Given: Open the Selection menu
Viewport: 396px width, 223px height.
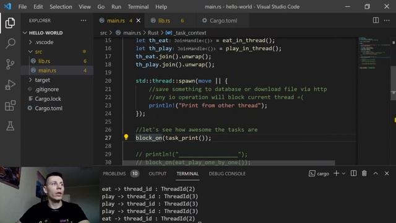Looking at the screenshot, I should tap(61, 7).
